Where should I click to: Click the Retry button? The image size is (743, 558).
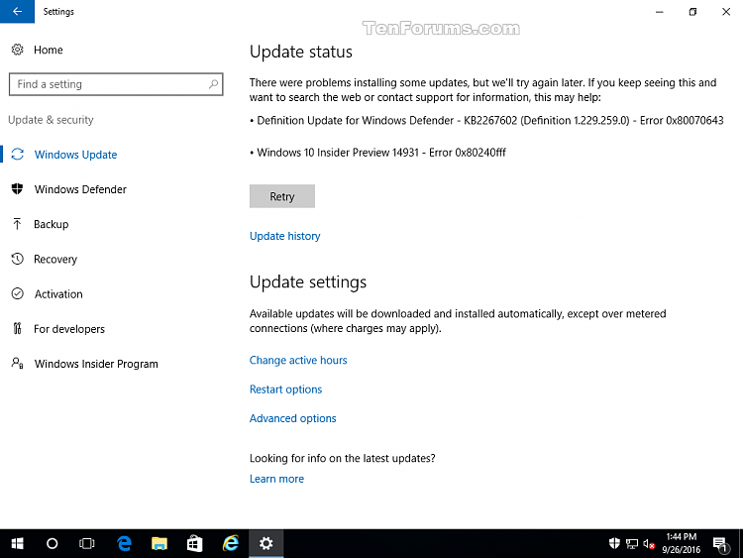point(282,196)
